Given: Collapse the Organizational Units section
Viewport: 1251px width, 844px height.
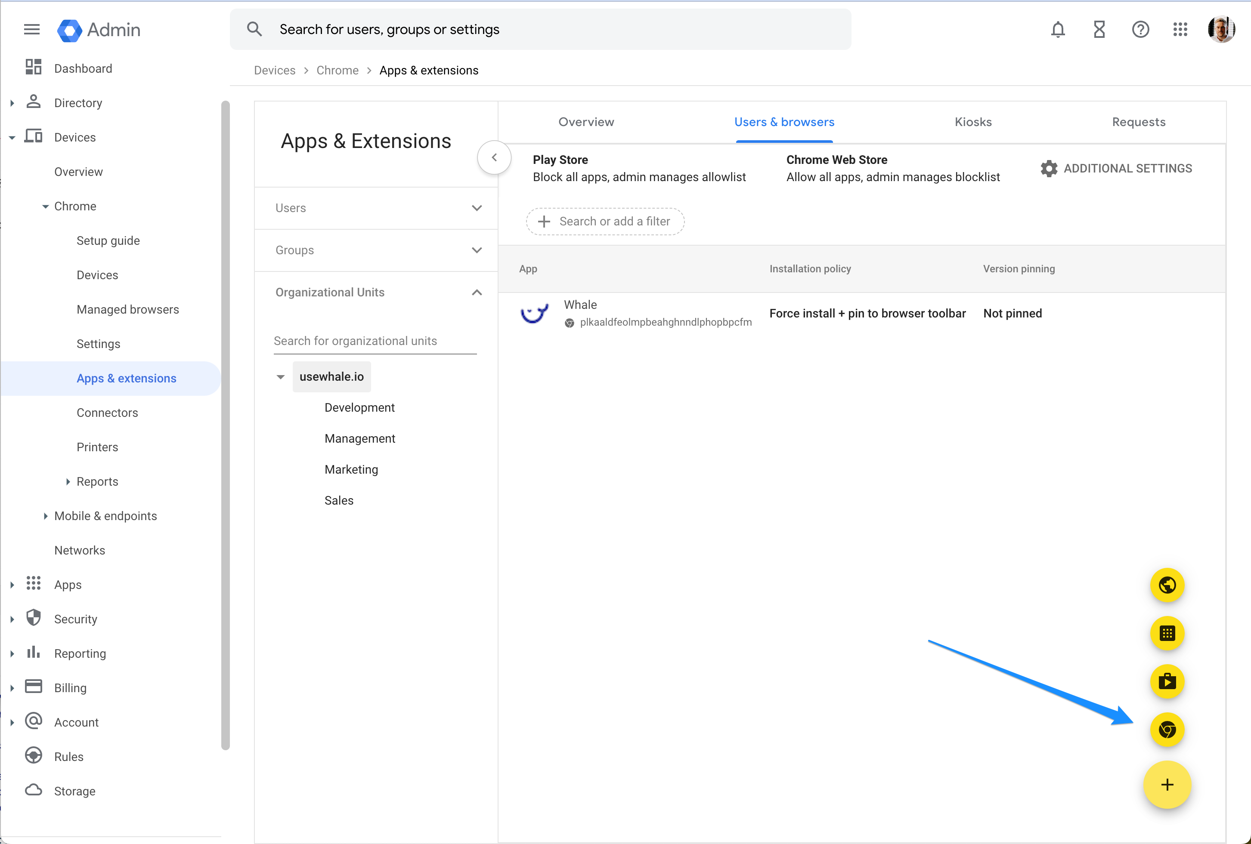Looking at the screenshot, I should [477, 292].
